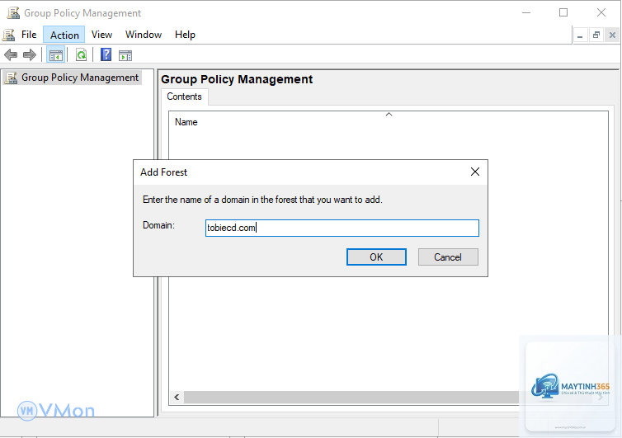622x438 pixels.
Task: Click the horizontal scrollbar track
Action: (351, 397)
